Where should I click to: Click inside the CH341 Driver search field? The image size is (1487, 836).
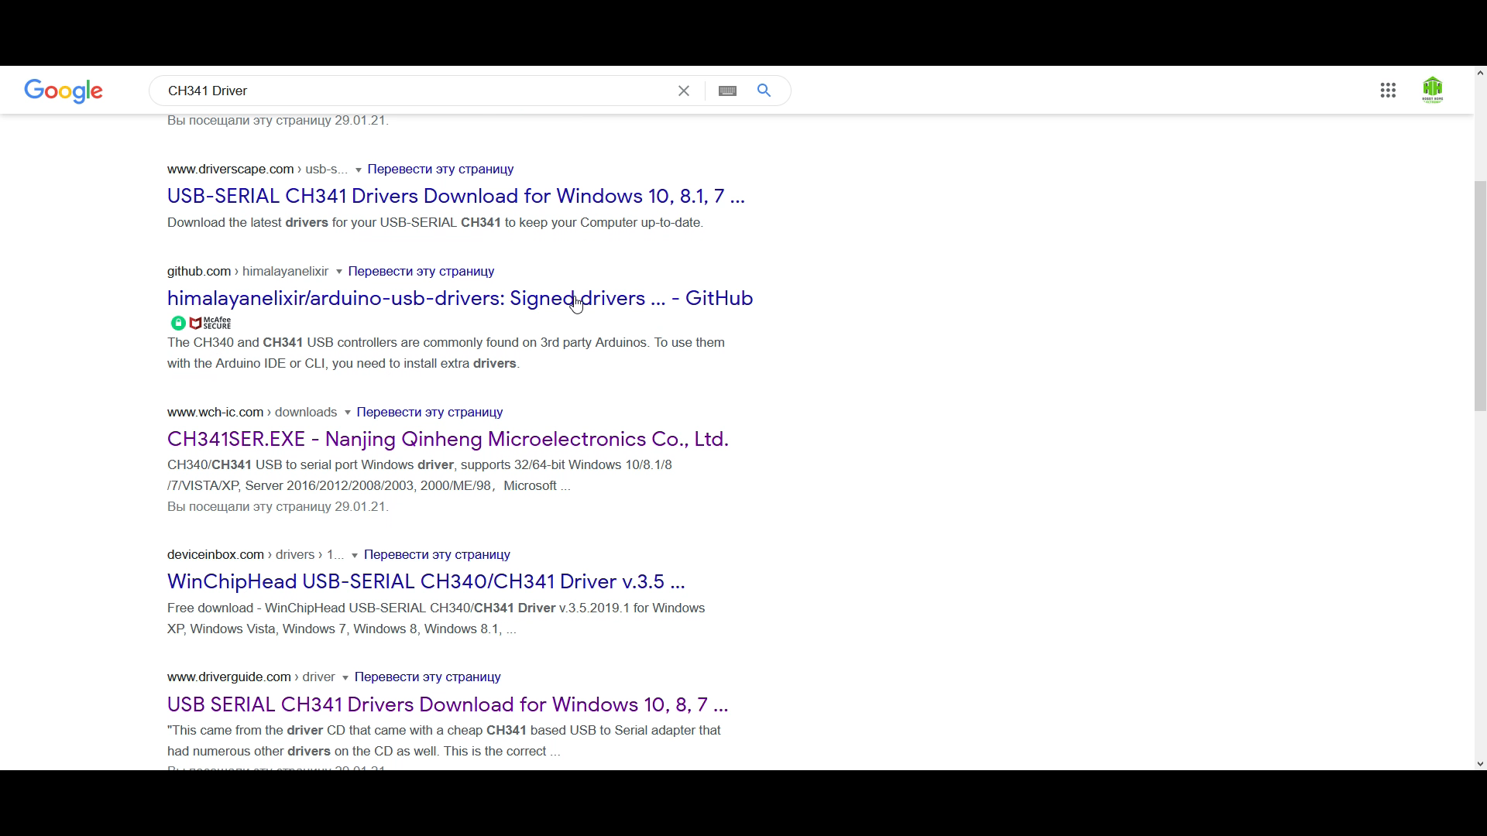click(387, 91)
